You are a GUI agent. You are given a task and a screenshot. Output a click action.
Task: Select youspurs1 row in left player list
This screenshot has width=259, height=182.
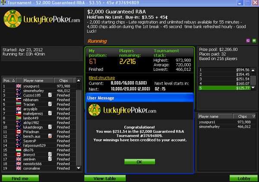pos(39,86)
